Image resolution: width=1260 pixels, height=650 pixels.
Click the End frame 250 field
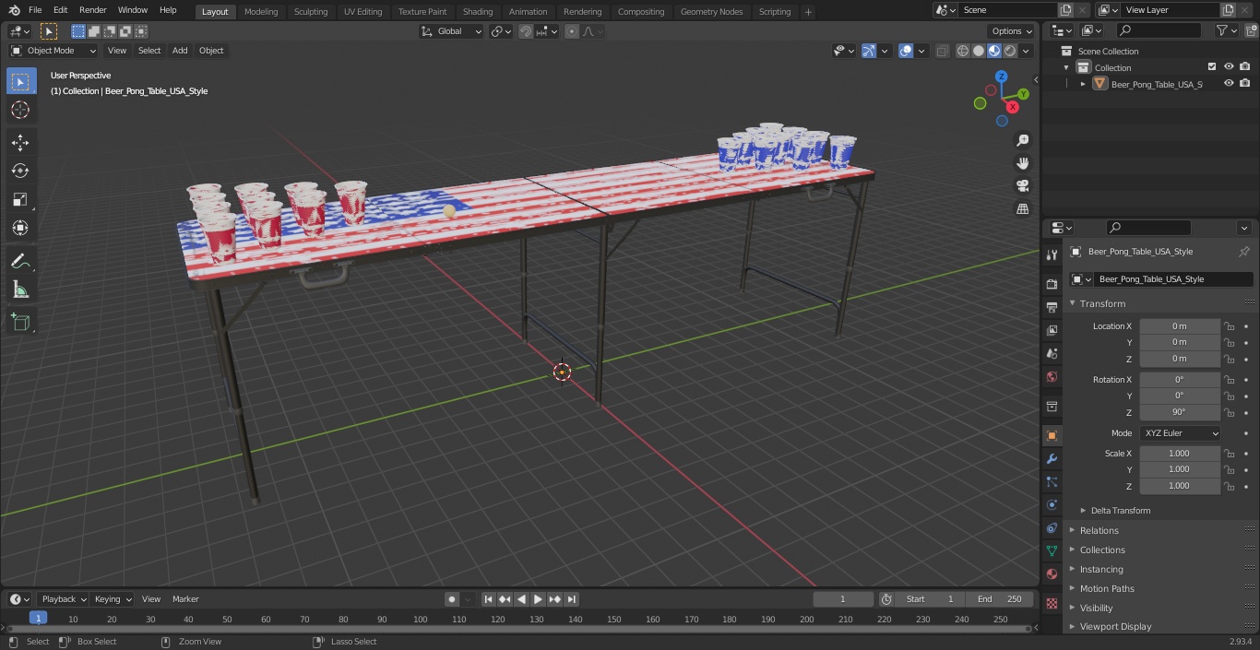point(1000,599)
